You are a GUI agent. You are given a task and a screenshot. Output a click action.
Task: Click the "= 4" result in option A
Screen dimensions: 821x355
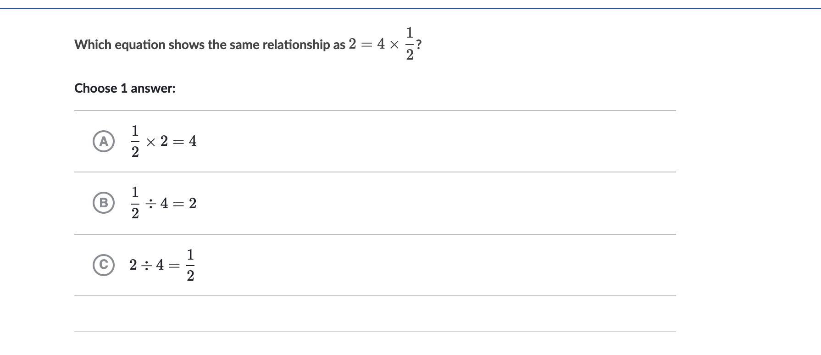(185, 141)
